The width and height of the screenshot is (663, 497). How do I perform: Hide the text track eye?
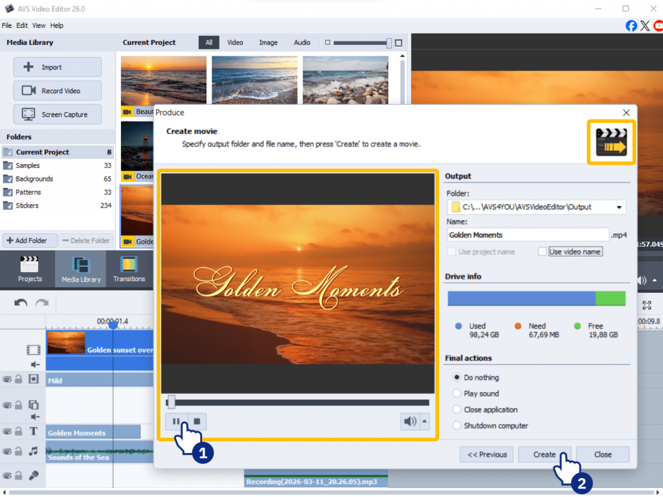tap(6, 432)
